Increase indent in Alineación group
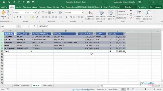This screenshot has height=91, width=163. [56, 17]
